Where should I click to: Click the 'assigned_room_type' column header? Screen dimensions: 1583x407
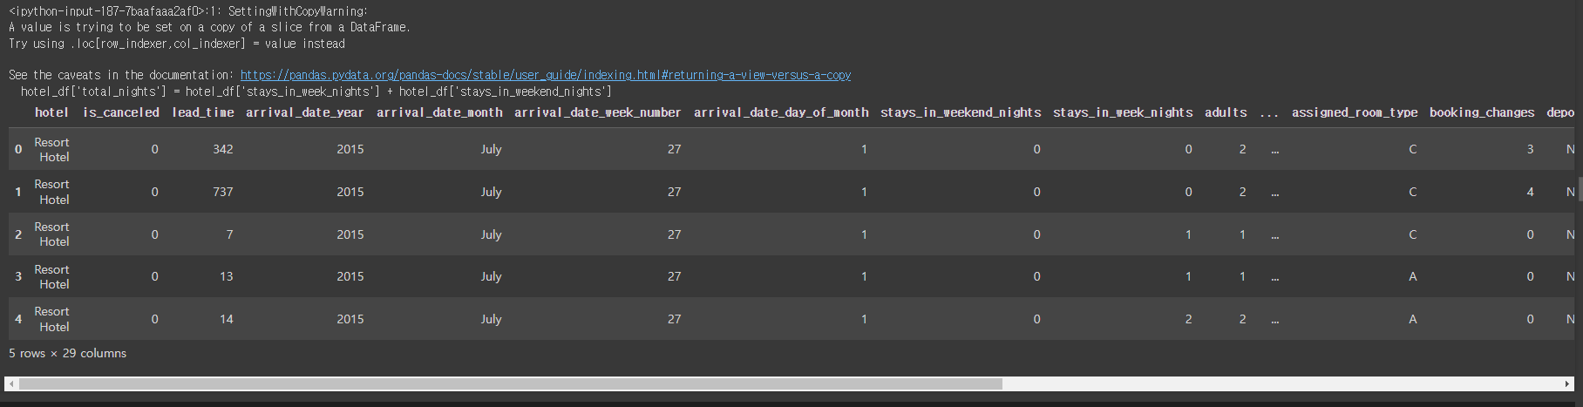(x=1355, y=112)
